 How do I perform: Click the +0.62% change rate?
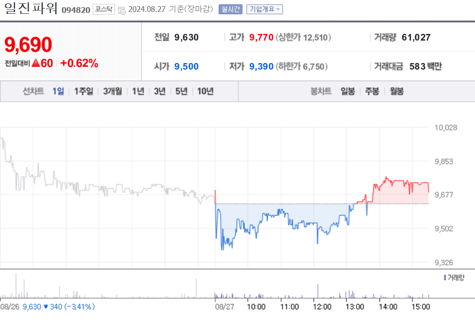coord(79,63)
